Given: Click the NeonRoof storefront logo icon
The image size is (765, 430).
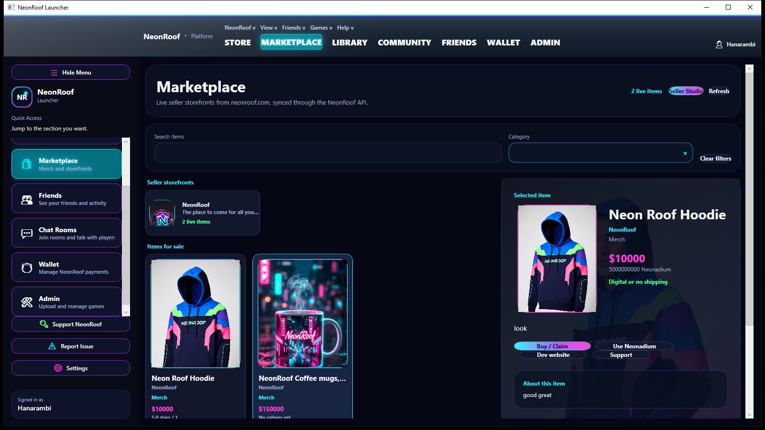Looking at the screenshot, I should (163, 213).
